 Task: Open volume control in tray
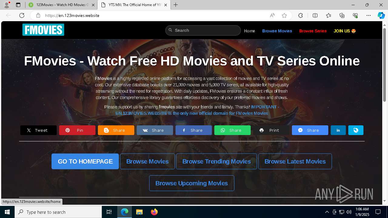[x=349, y=212]
